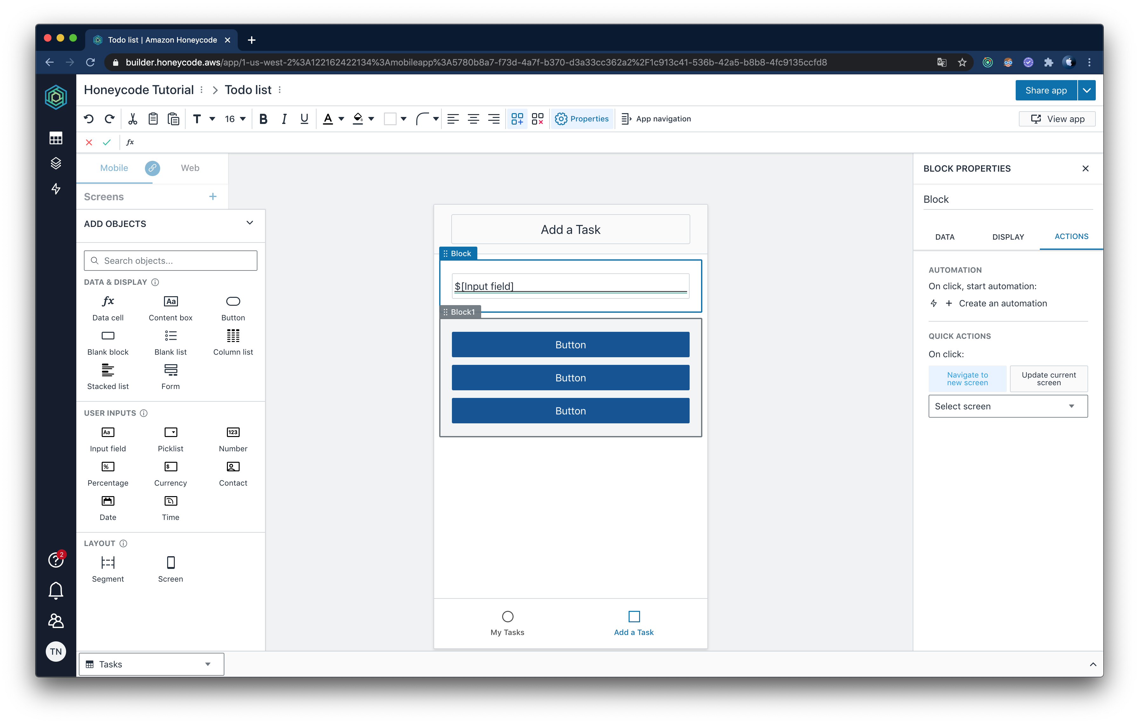1139x724 pixels.
Task: Open the team members icon
Action: [x=56, y=621]
